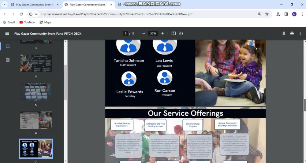Click the thumbnail sidebar scrollbar
Screen dimensions: 306x163
tap(65, 83)
